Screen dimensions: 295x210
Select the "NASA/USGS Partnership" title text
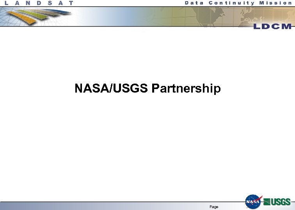tap(147, 88)
